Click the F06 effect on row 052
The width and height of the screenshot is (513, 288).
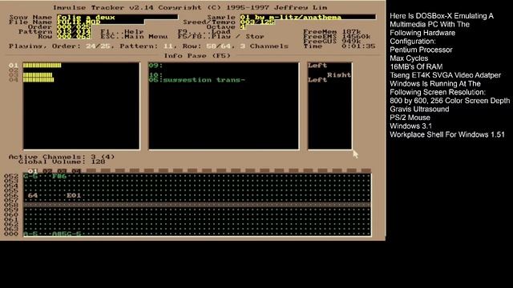click(x=59, y=176)
